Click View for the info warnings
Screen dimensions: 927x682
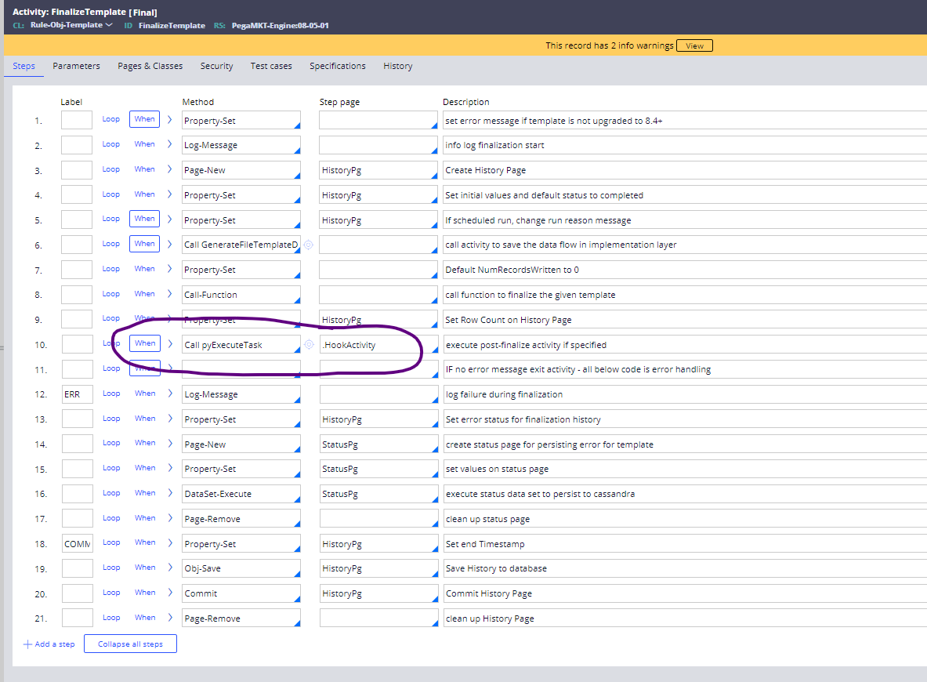(x=693, y=45)
